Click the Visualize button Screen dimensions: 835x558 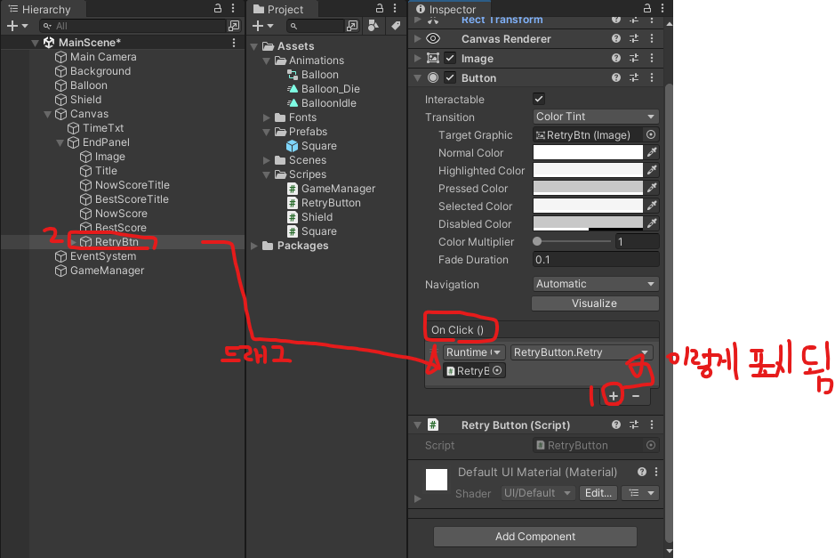(x=595, y=303)
